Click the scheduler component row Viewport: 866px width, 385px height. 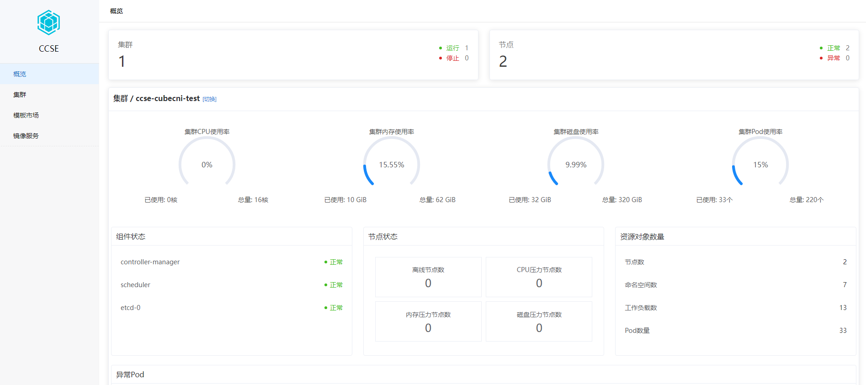(232, 285)
